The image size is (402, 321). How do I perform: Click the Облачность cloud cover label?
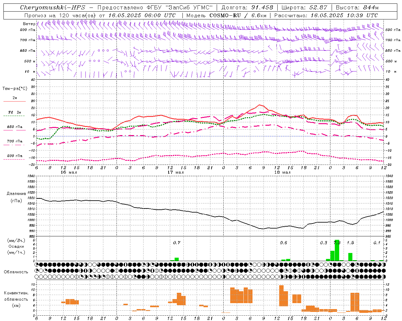coord(16,272)
